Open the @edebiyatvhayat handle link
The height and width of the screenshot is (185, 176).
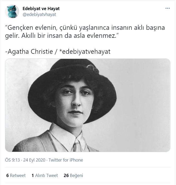click(39, 15)
